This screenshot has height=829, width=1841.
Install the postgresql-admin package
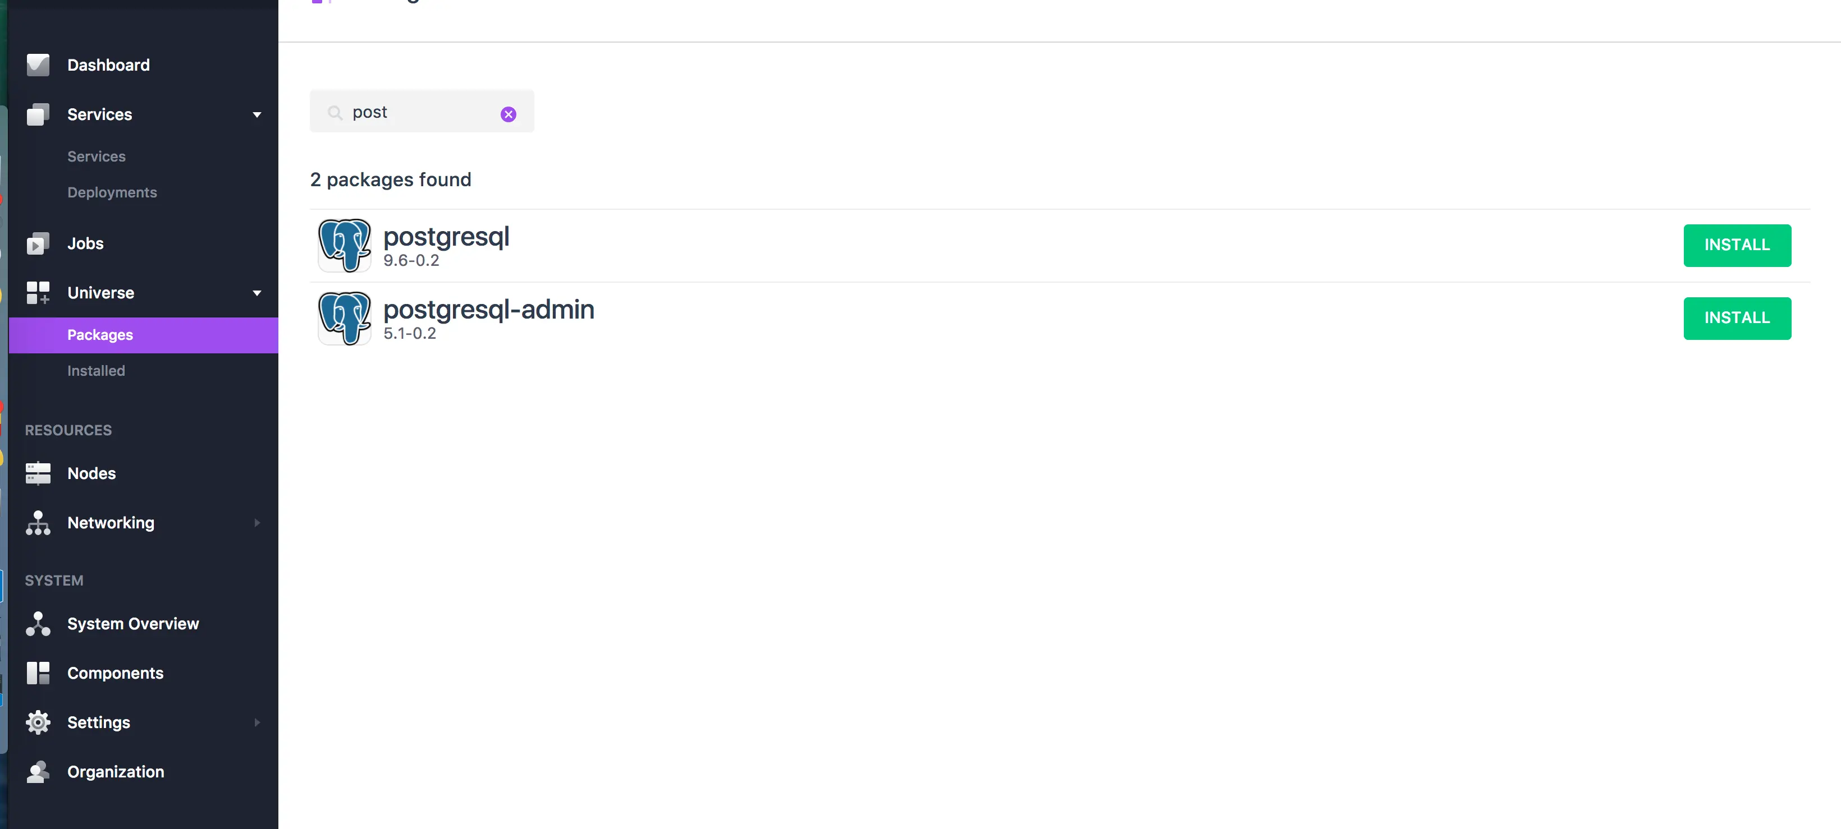coord(1737,319)
